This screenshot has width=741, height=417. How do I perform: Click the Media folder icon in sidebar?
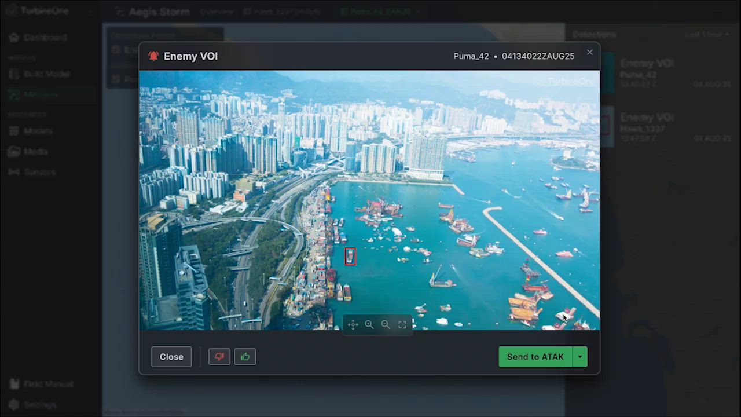(14, 152)
